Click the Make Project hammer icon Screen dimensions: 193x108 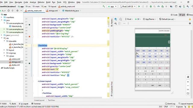pos(104,6)
